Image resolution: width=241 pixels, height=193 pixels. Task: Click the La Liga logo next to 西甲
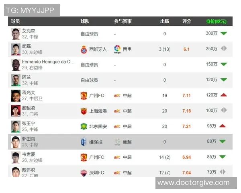(117, 49)
